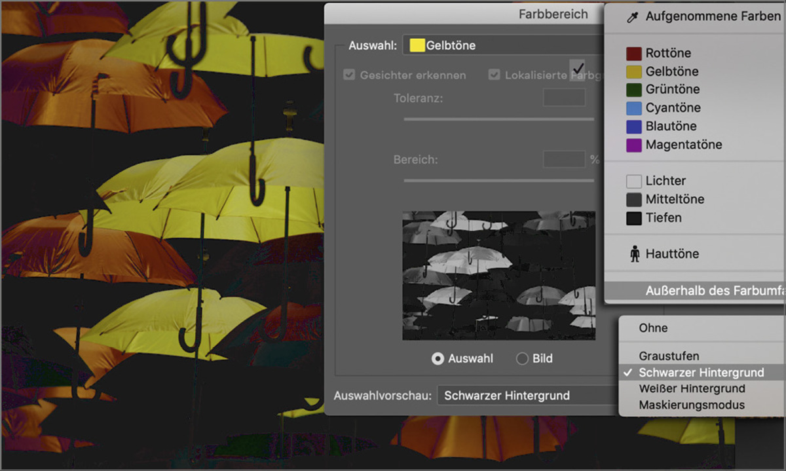Click the Hauttöne person icon
Viewport: 786px width, 471px height.
pos(634,253)
